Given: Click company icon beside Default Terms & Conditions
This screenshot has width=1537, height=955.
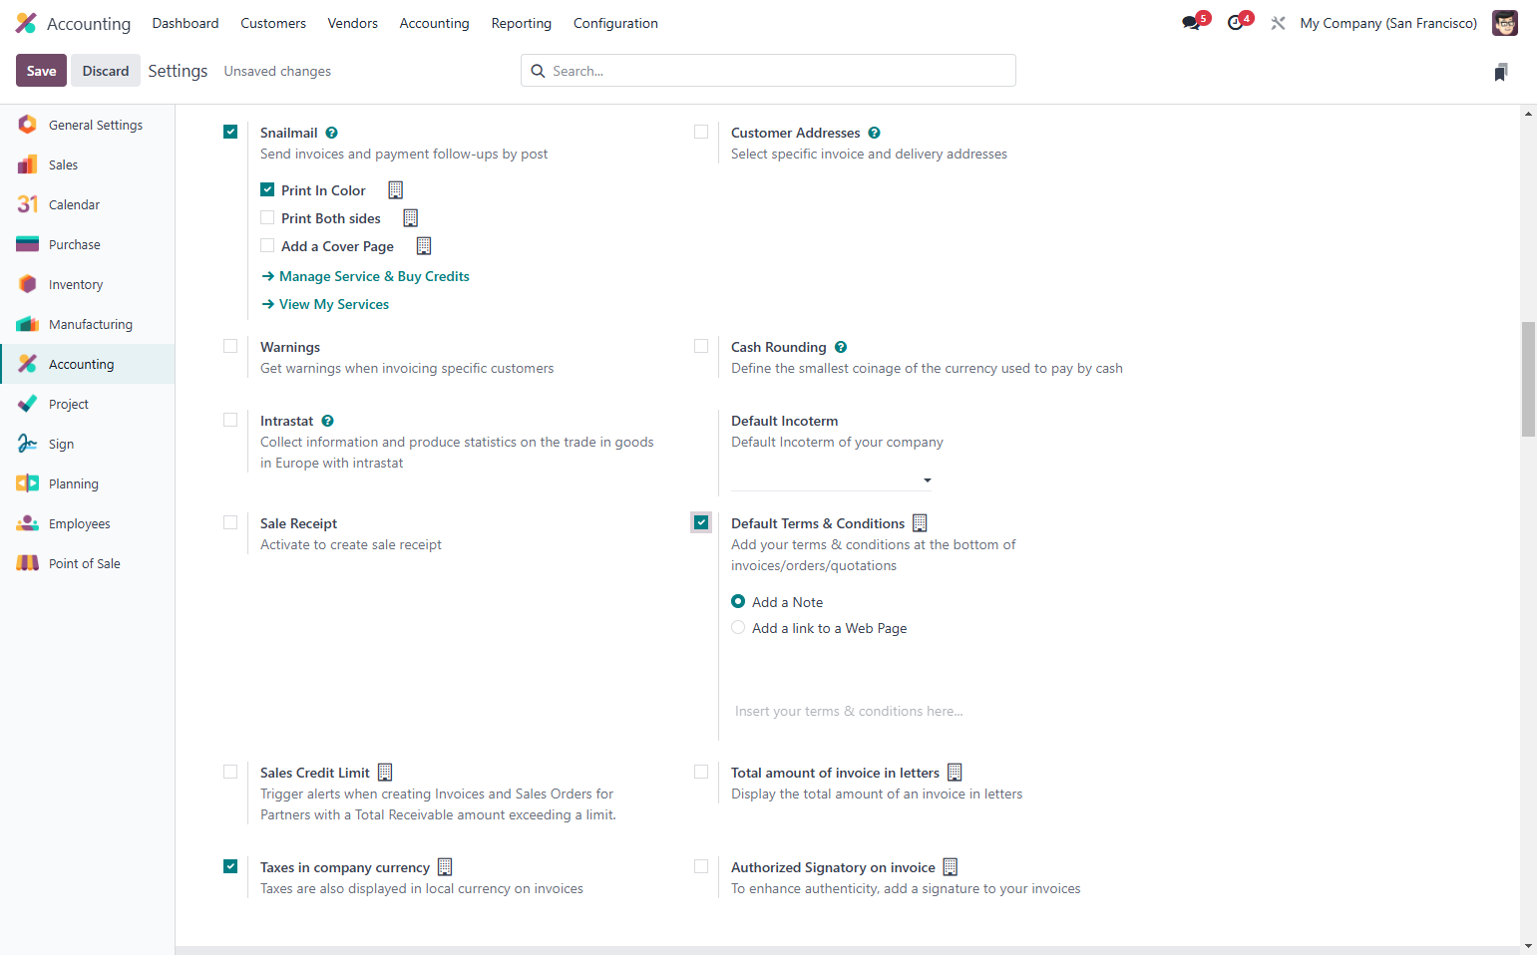Looking at the screenshot, I should pos(920,522).
